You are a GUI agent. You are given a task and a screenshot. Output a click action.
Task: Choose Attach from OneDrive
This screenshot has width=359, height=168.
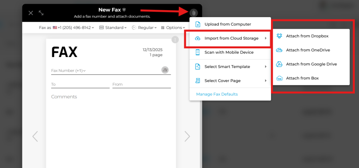tap(311, 50)
